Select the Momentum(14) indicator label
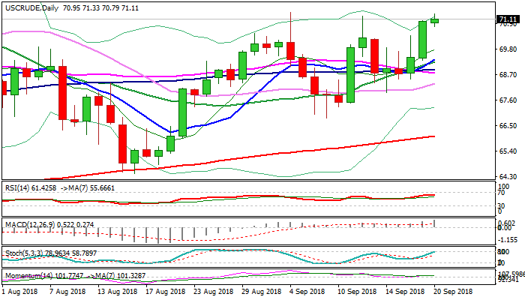This screenshot has width=525, height=300. [x=30, y=276]
